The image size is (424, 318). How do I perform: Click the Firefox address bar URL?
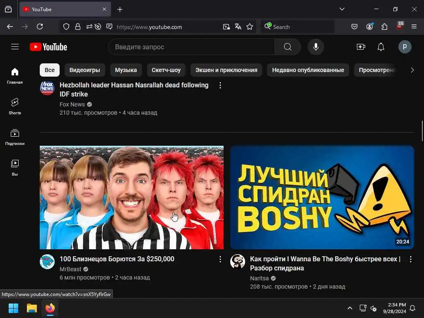149,27
